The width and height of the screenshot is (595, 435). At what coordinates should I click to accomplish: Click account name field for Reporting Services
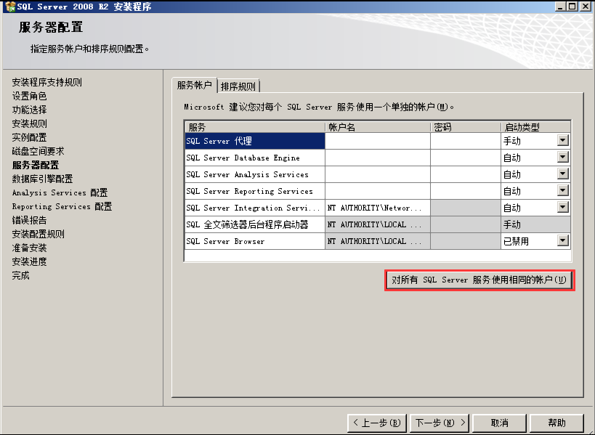click(378, 191)
